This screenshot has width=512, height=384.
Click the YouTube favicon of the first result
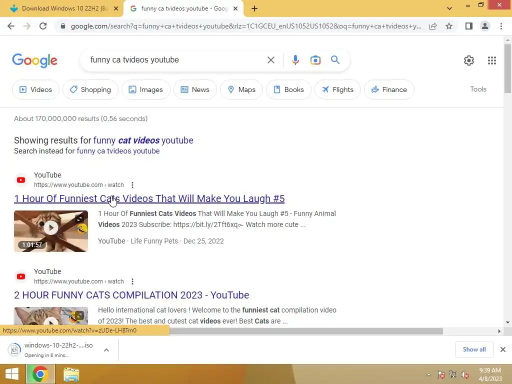pos(21,180)
